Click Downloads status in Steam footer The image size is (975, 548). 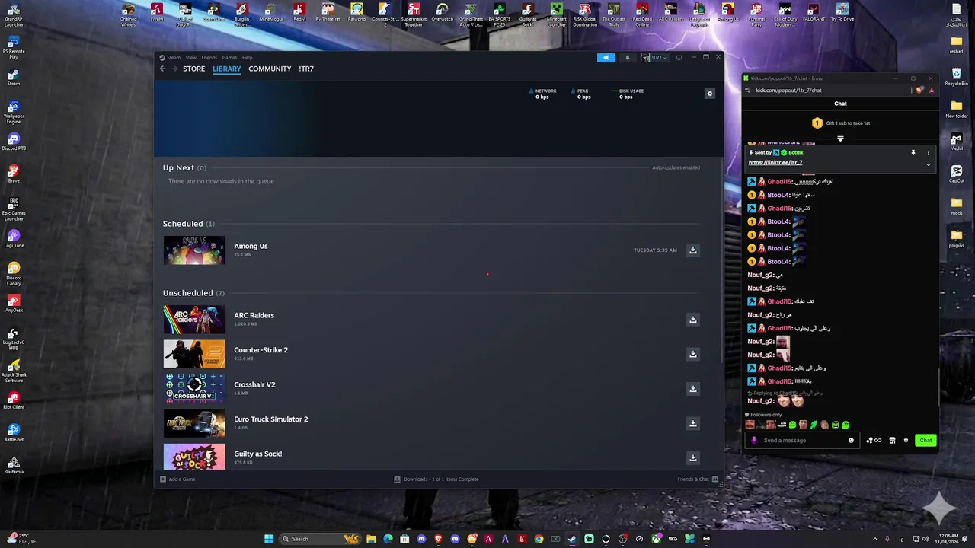tap(436, 479)
